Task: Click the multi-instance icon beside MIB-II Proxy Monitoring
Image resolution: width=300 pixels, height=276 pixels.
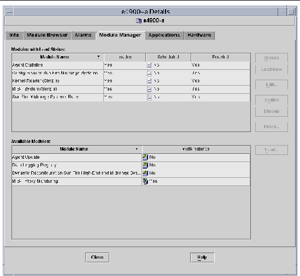Action: point(145,181)
